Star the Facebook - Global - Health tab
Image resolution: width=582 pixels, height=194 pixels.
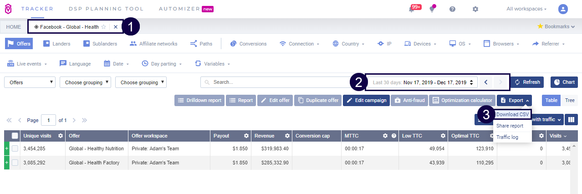[104, 27]
